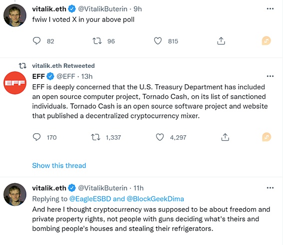Open more options on first vitalik.eth tweet
The image size is (283, 245).
point(270,8)
